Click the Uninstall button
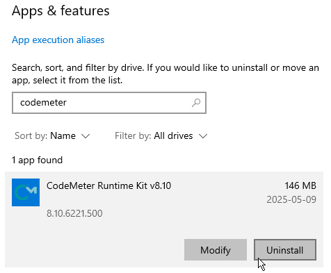 [x=285, y=250]
